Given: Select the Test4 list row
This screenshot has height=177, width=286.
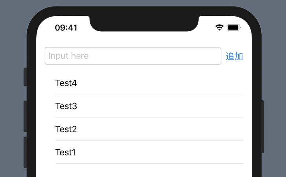Looking at the screenshot, I should [144, 83].
